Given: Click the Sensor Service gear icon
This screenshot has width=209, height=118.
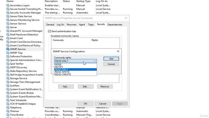Looking at the screenshot, I should pyautogui.click(x=8, y=24).
